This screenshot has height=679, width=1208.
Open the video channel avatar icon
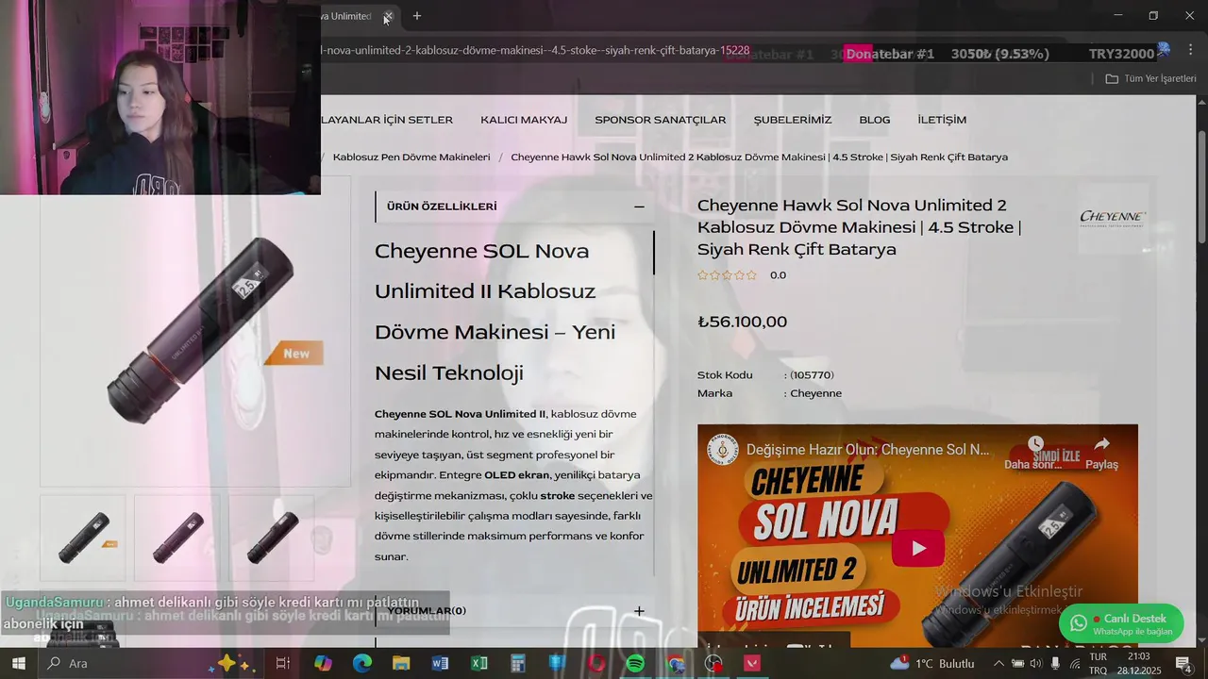pos(723,450)
